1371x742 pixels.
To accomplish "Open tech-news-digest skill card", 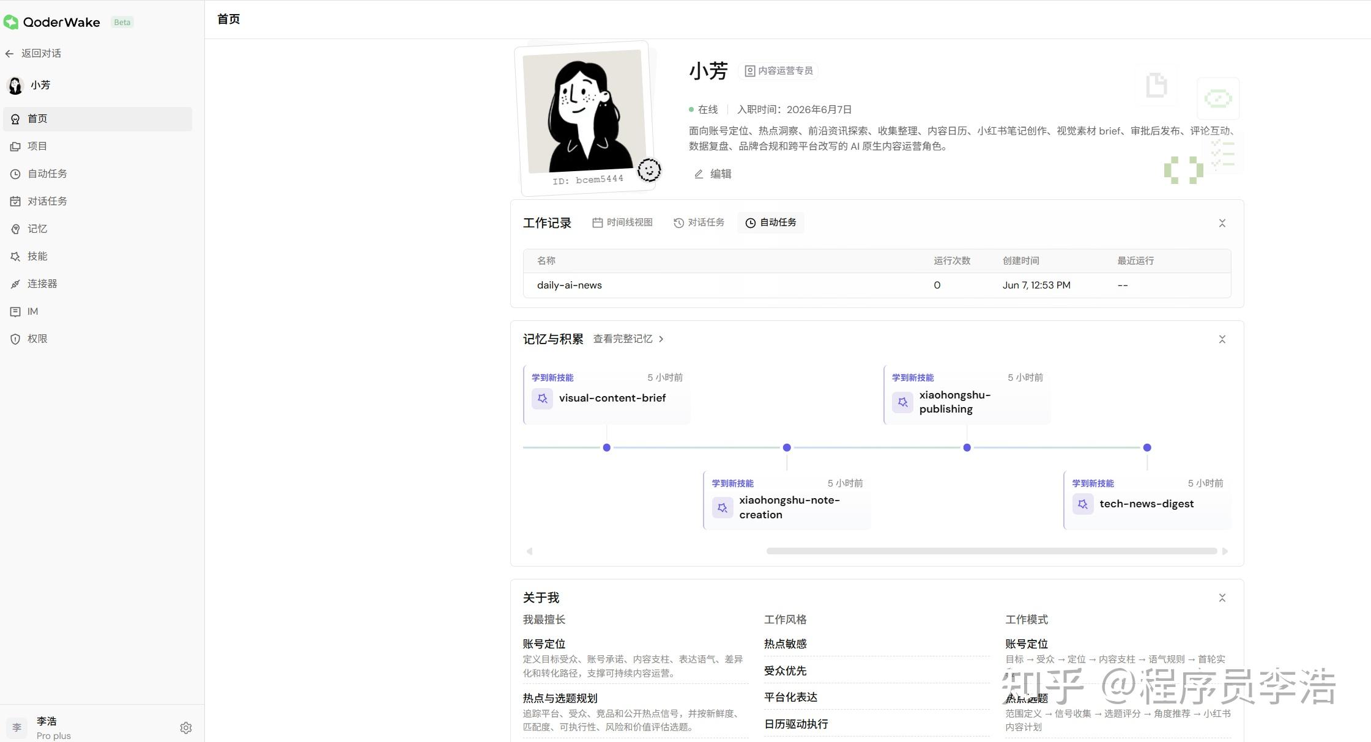I will pyautogui.click(x=1147, y=501).
